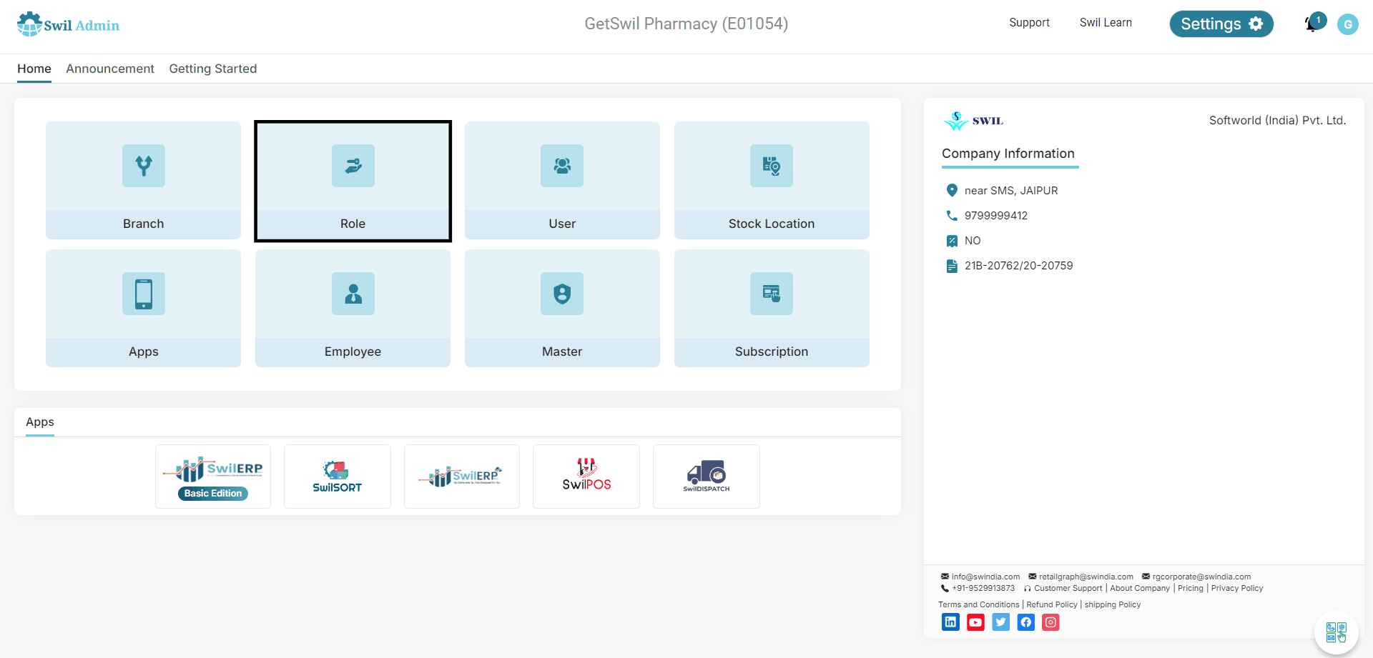Open the Refund Policy link

point(1052,604)
